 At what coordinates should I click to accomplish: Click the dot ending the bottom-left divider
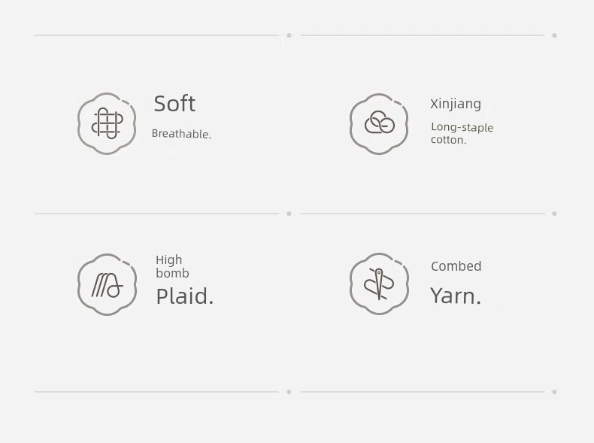tap(289, 392)
